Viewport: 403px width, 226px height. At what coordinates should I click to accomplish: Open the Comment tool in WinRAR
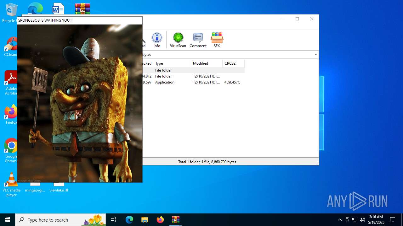(x=198, y=40)
